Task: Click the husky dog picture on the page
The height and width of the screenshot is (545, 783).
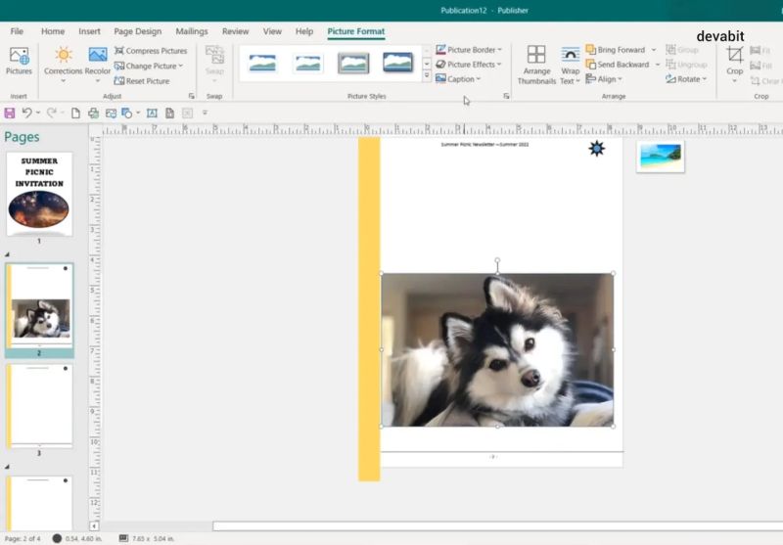Action: pos(497,350)
